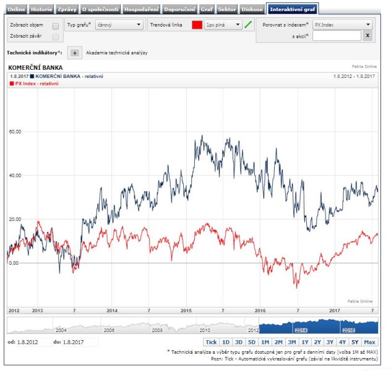Open Akademie technické analýzy link
The width and height of the screenshot is (391, 371).
click(x=117, y=54)
